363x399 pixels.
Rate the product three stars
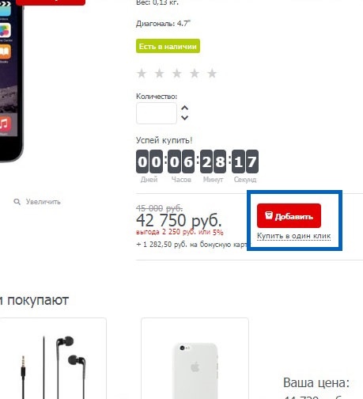(x=177, y=74)
